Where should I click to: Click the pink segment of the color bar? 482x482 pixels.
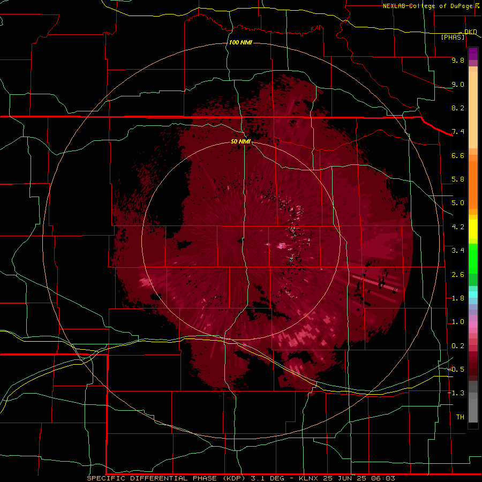tap(473, 325)
